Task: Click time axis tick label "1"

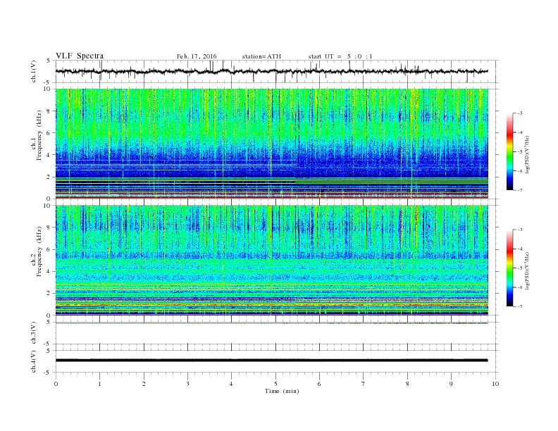Action: [99, 384]
